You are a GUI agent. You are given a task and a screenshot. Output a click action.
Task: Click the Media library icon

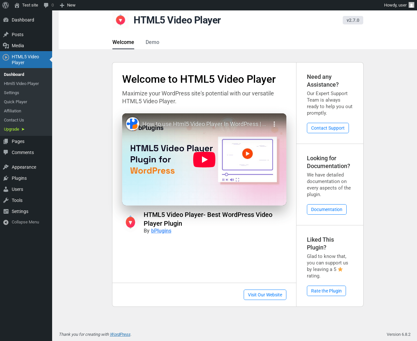[x=6, y=46]
